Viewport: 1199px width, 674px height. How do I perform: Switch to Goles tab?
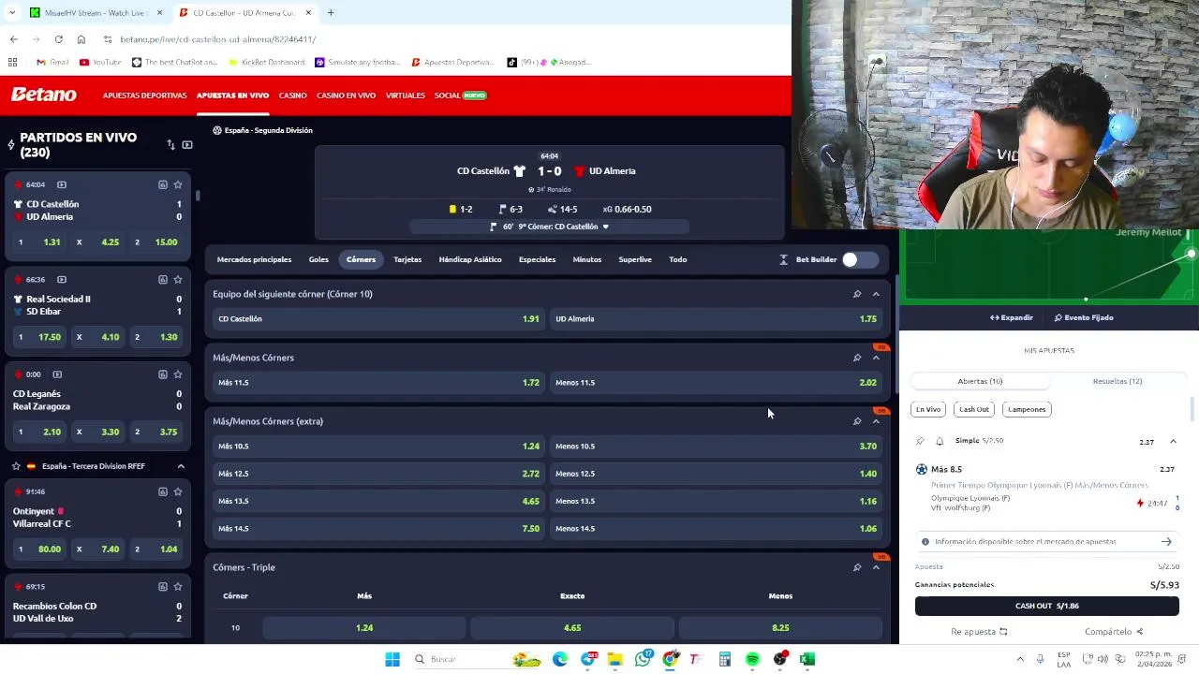(318, 259)
